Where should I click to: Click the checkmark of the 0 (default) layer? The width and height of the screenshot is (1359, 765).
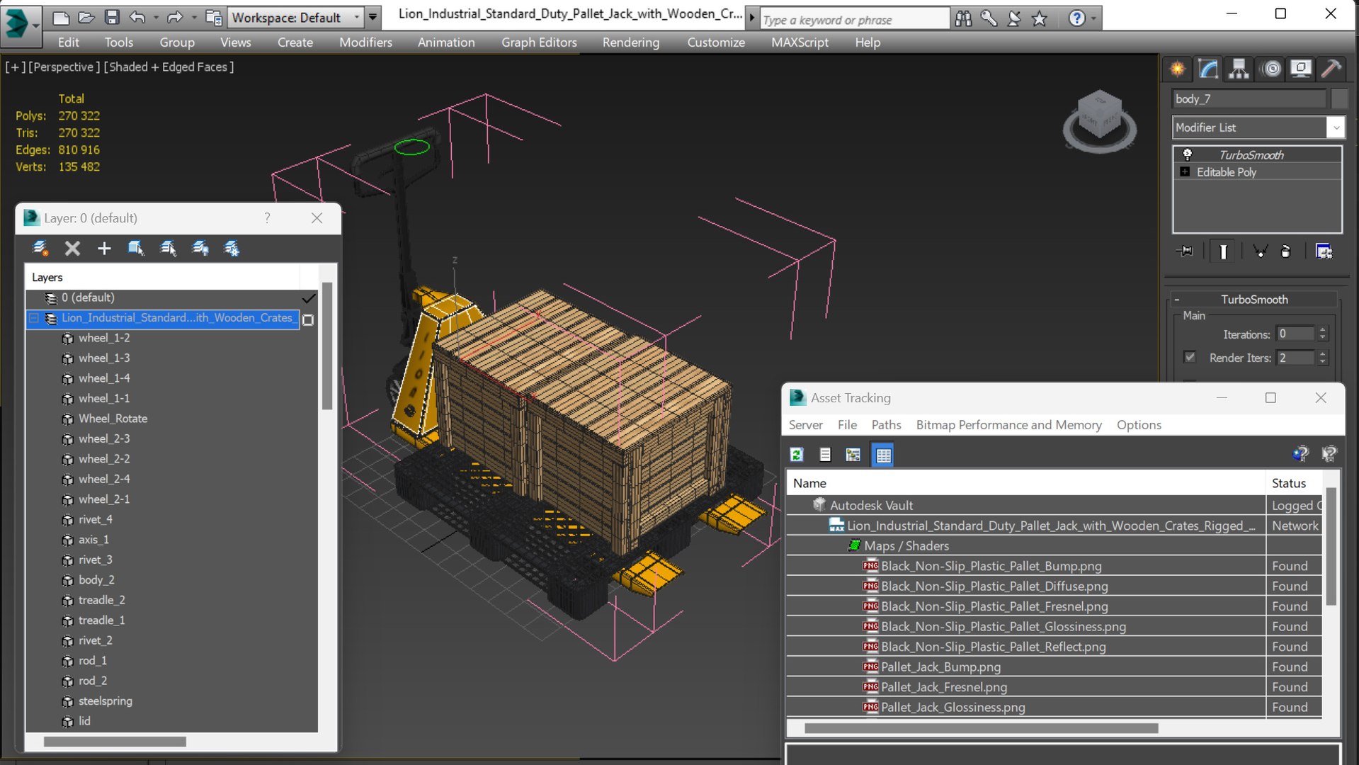coord(308,298)
